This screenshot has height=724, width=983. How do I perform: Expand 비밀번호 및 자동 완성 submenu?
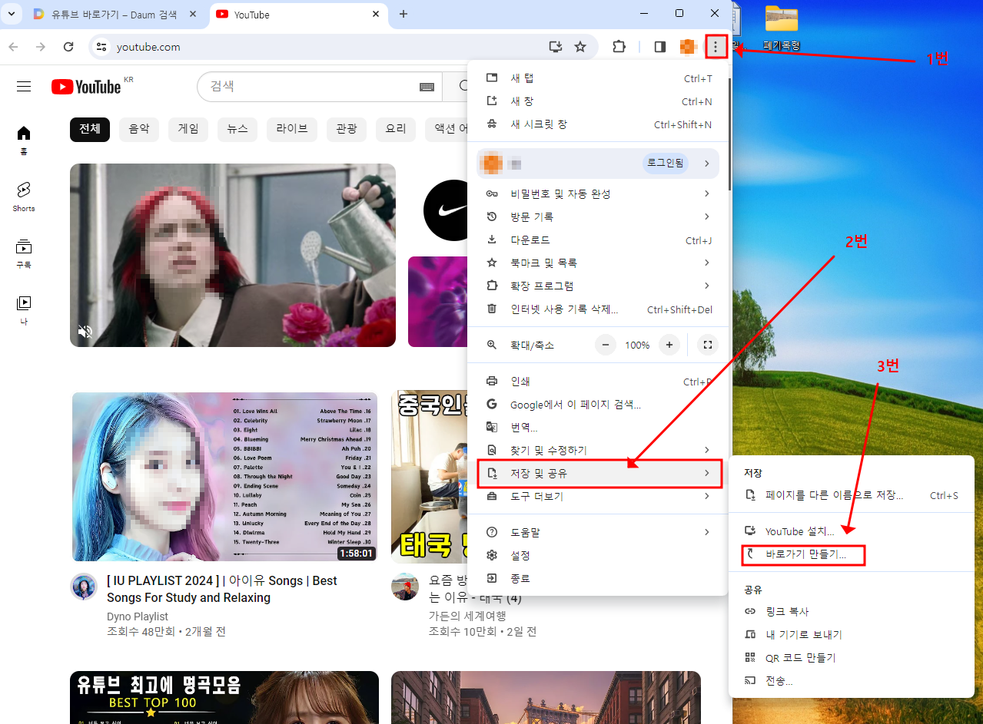pos(598,193)
